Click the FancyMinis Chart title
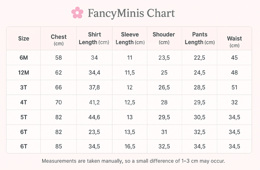 tap(131, 13)
